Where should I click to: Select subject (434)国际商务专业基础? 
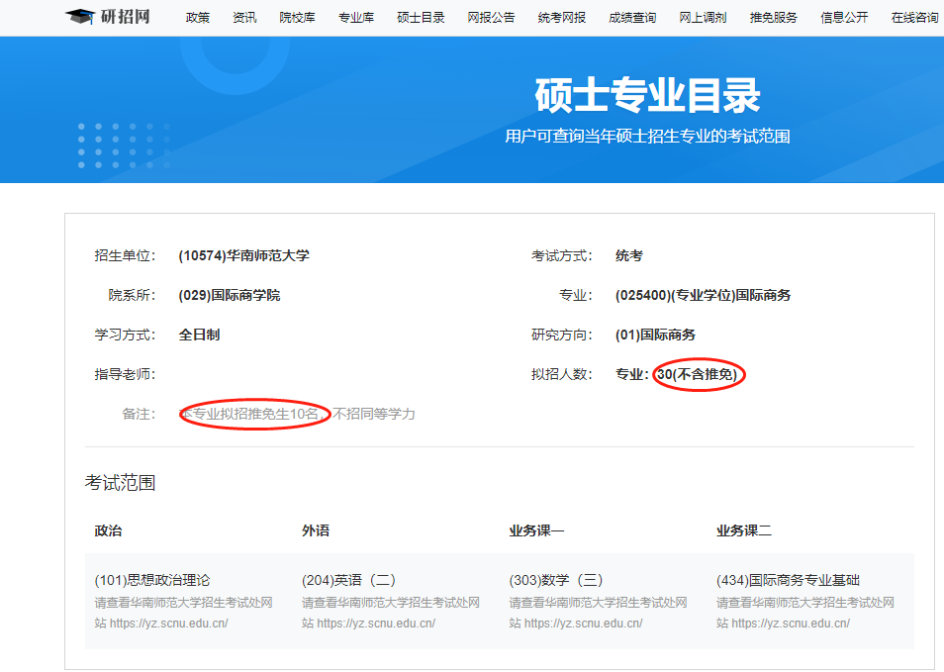pyautogui.click(x=788, y=580)
